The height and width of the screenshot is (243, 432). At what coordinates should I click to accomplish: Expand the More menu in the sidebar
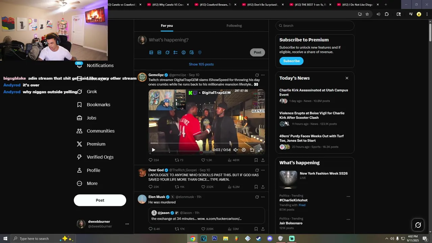coord(87,183)
